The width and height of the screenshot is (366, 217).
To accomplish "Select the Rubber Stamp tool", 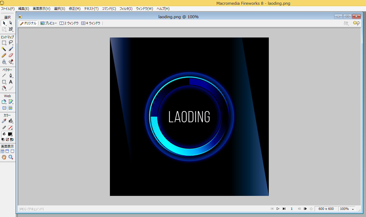I will click(x=11, y=62).
